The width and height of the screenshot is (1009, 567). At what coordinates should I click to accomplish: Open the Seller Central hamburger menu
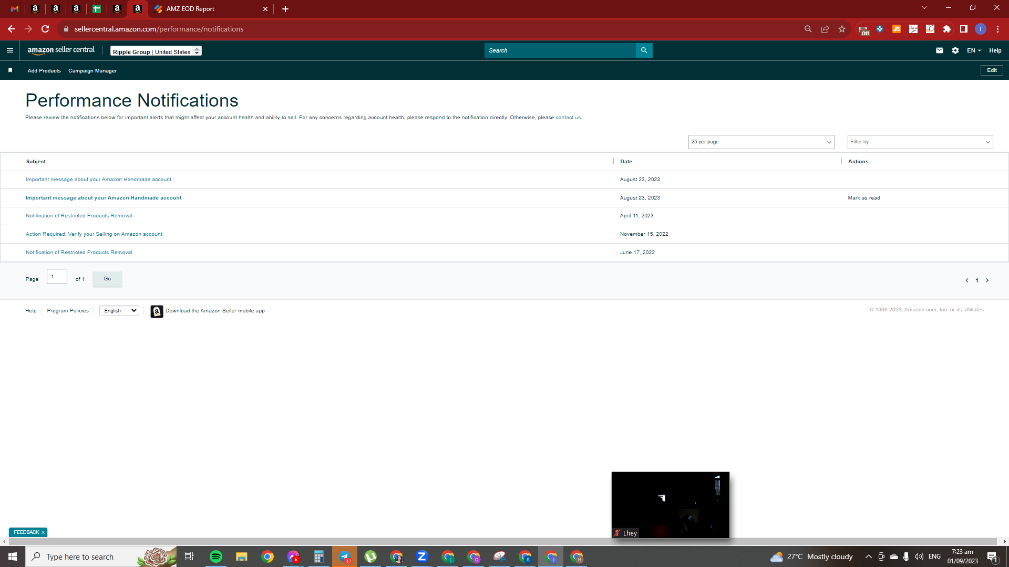point(9,50)
